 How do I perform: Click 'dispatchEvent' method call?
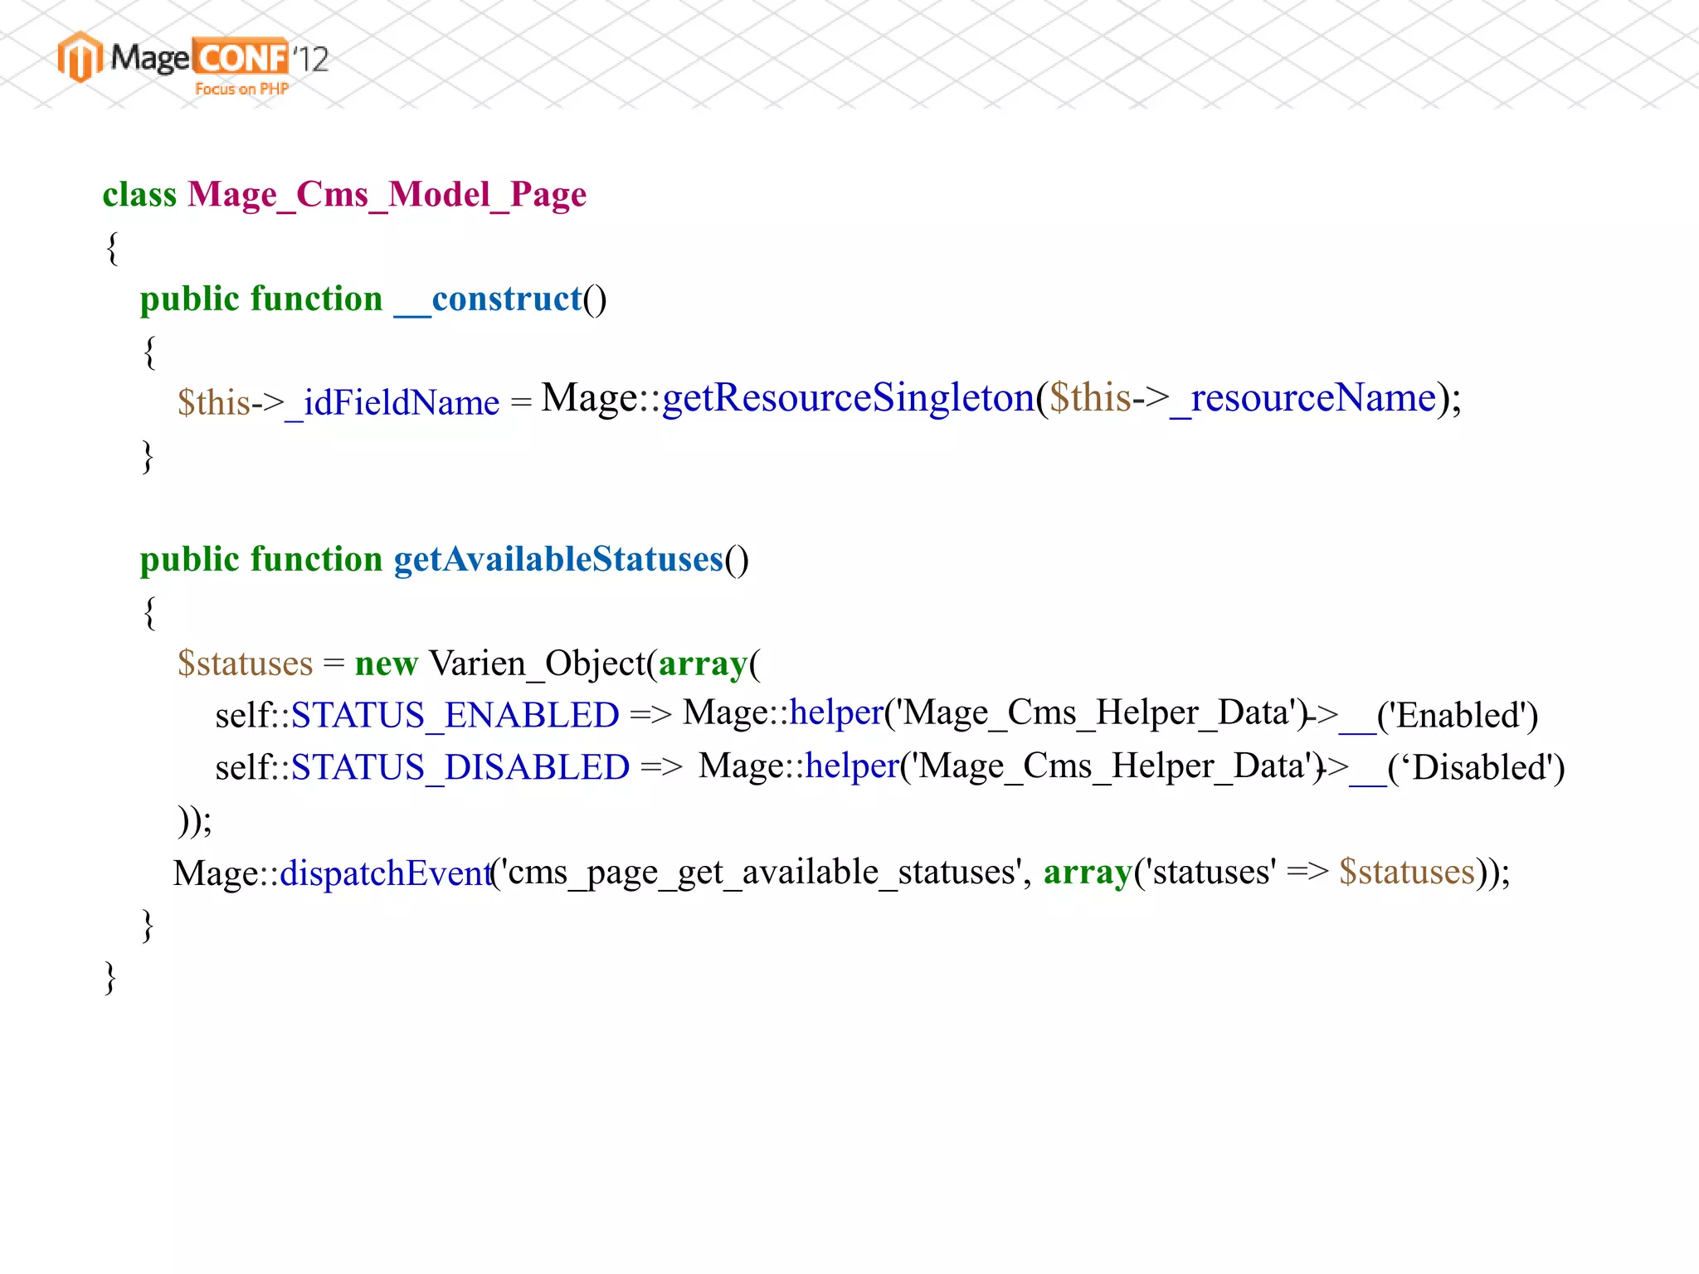pos(386,873)
